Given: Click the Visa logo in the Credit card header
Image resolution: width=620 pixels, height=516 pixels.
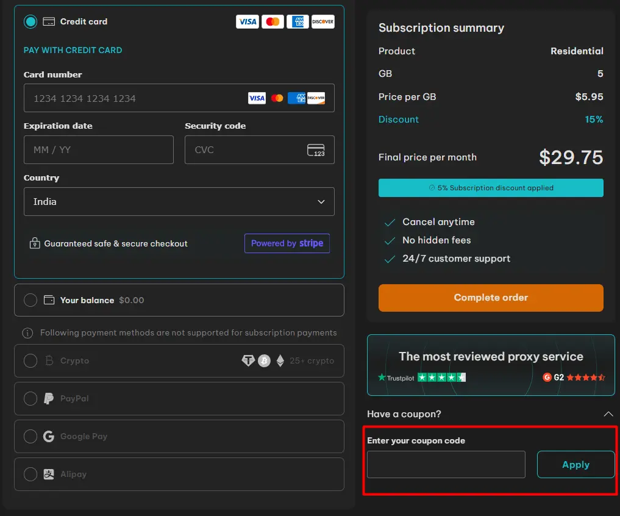Looking at the screenshot, I should (248, 22).
